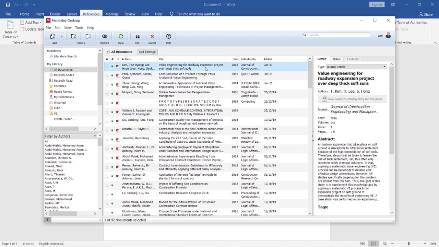
Task: Open the Fidic folder
Action: coord(57,108)
